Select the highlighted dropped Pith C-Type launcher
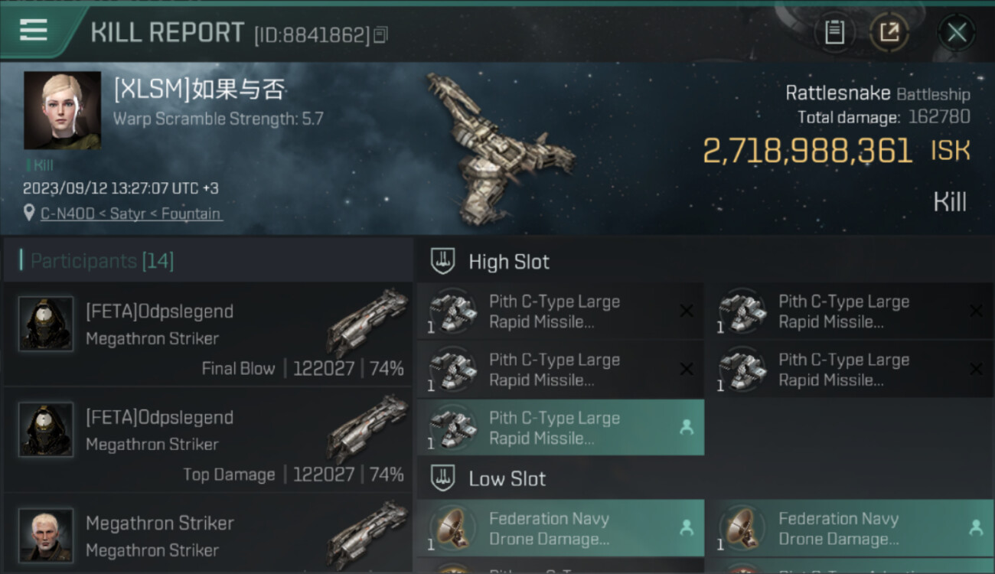This screenshot has width=995, height=574. tap(560, 428)
